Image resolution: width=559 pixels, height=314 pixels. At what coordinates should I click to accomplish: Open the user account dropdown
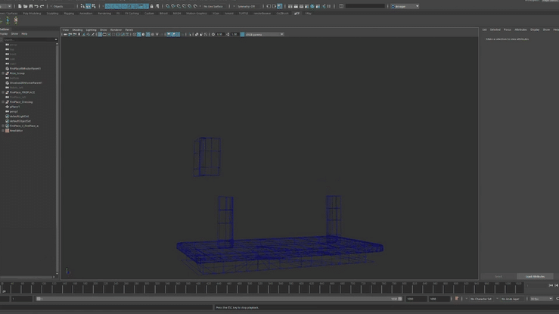point(405,6)
